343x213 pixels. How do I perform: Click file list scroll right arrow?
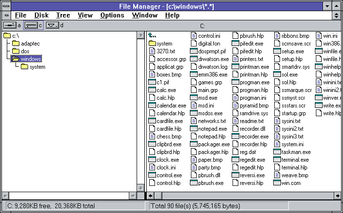click(x=338, y=196)
